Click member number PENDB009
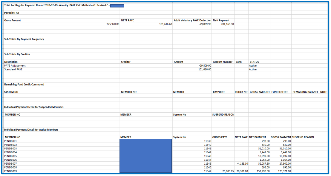The height and width of the screenshot is (176, 331). click(10, 171)
